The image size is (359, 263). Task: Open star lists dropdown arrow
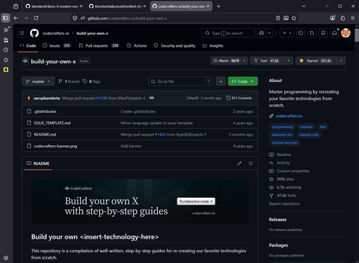(341, 61)
